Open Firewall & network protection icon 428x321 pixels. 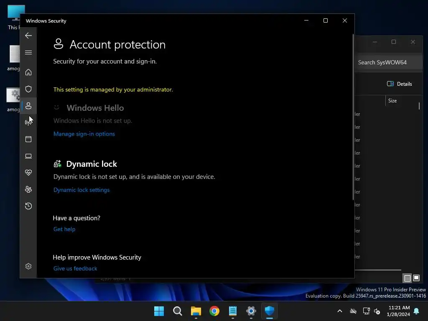click(28, 122)
